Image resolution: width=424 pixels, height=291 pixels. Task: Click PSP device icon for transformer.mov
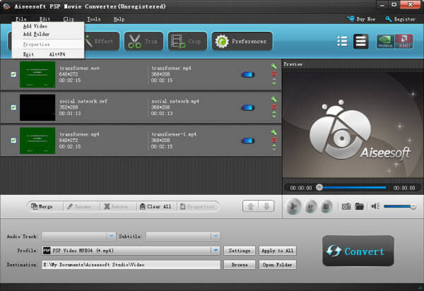tap(248, 75)
